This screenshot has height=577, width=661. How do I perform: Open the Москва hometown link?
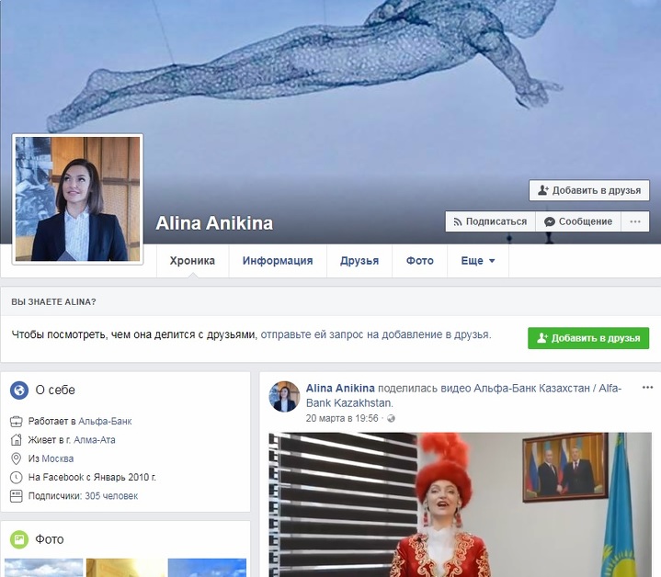click(58, 458)
